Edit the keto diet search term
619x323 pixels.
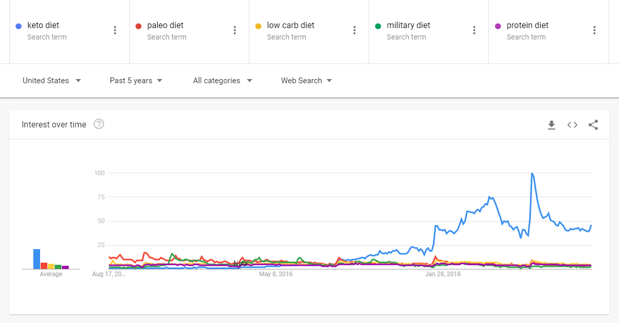[x=43, y=25]
